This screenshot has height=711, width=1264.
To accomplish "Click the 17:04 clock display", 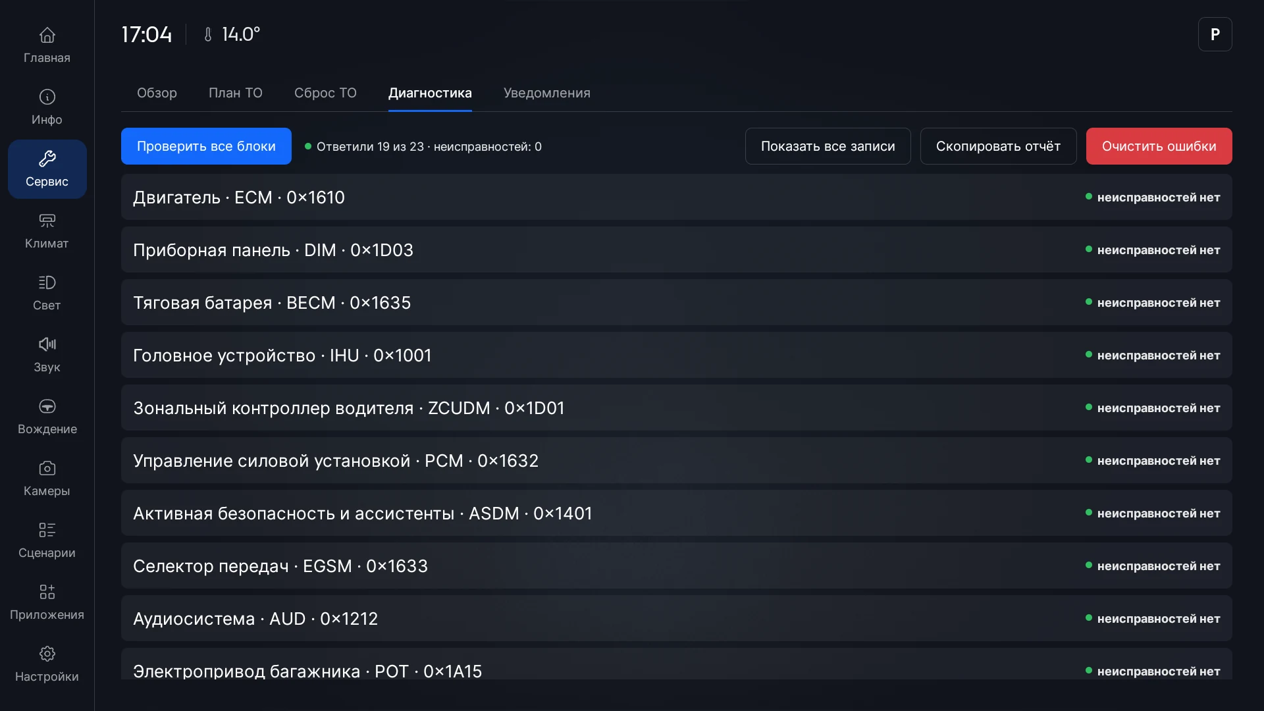I will 147,34.
